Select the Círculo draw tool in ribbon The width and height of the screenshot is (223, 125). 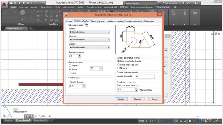tap(23, 15)
